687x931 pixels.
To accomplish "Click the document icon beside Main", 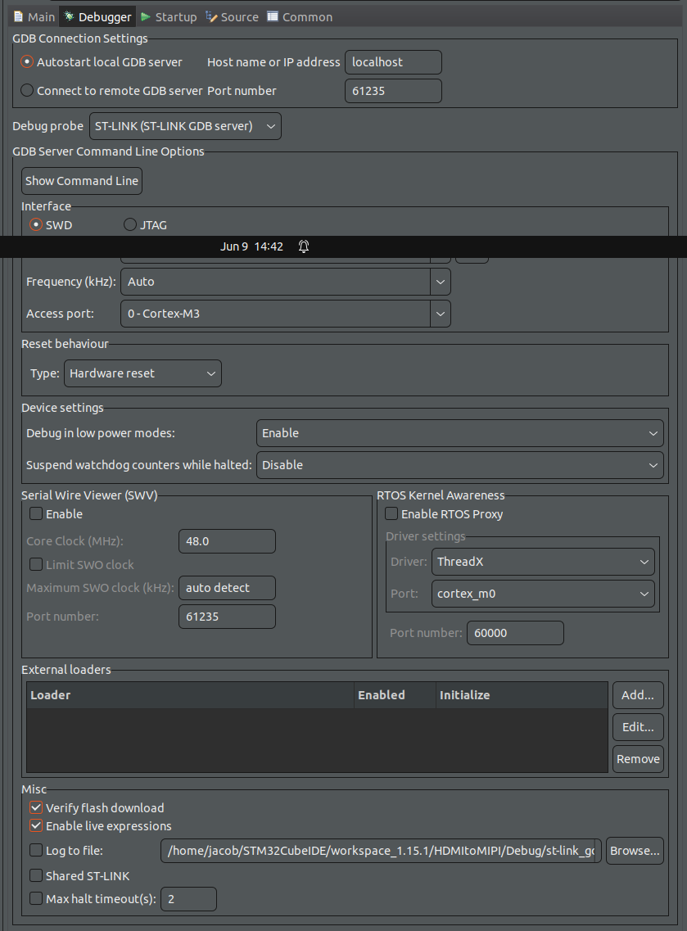I will [x=16, y=16].
